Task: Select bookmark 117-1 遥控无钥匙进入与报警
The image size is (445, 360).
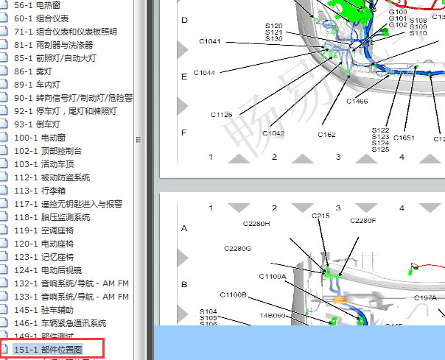Action: click(69, 204)
